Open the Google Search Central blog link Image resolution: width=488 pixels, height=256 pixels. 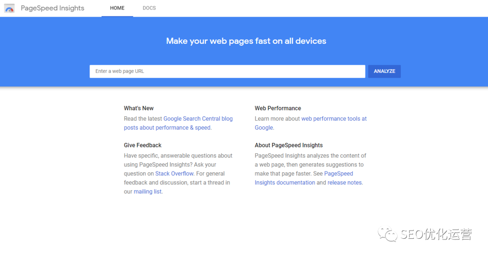click(x=198, y=119)
